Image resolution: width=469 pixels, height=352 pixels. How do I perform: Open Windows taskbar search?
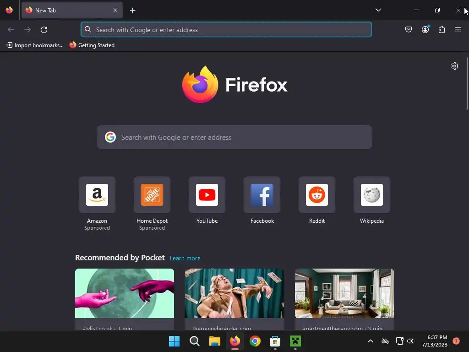194,341
